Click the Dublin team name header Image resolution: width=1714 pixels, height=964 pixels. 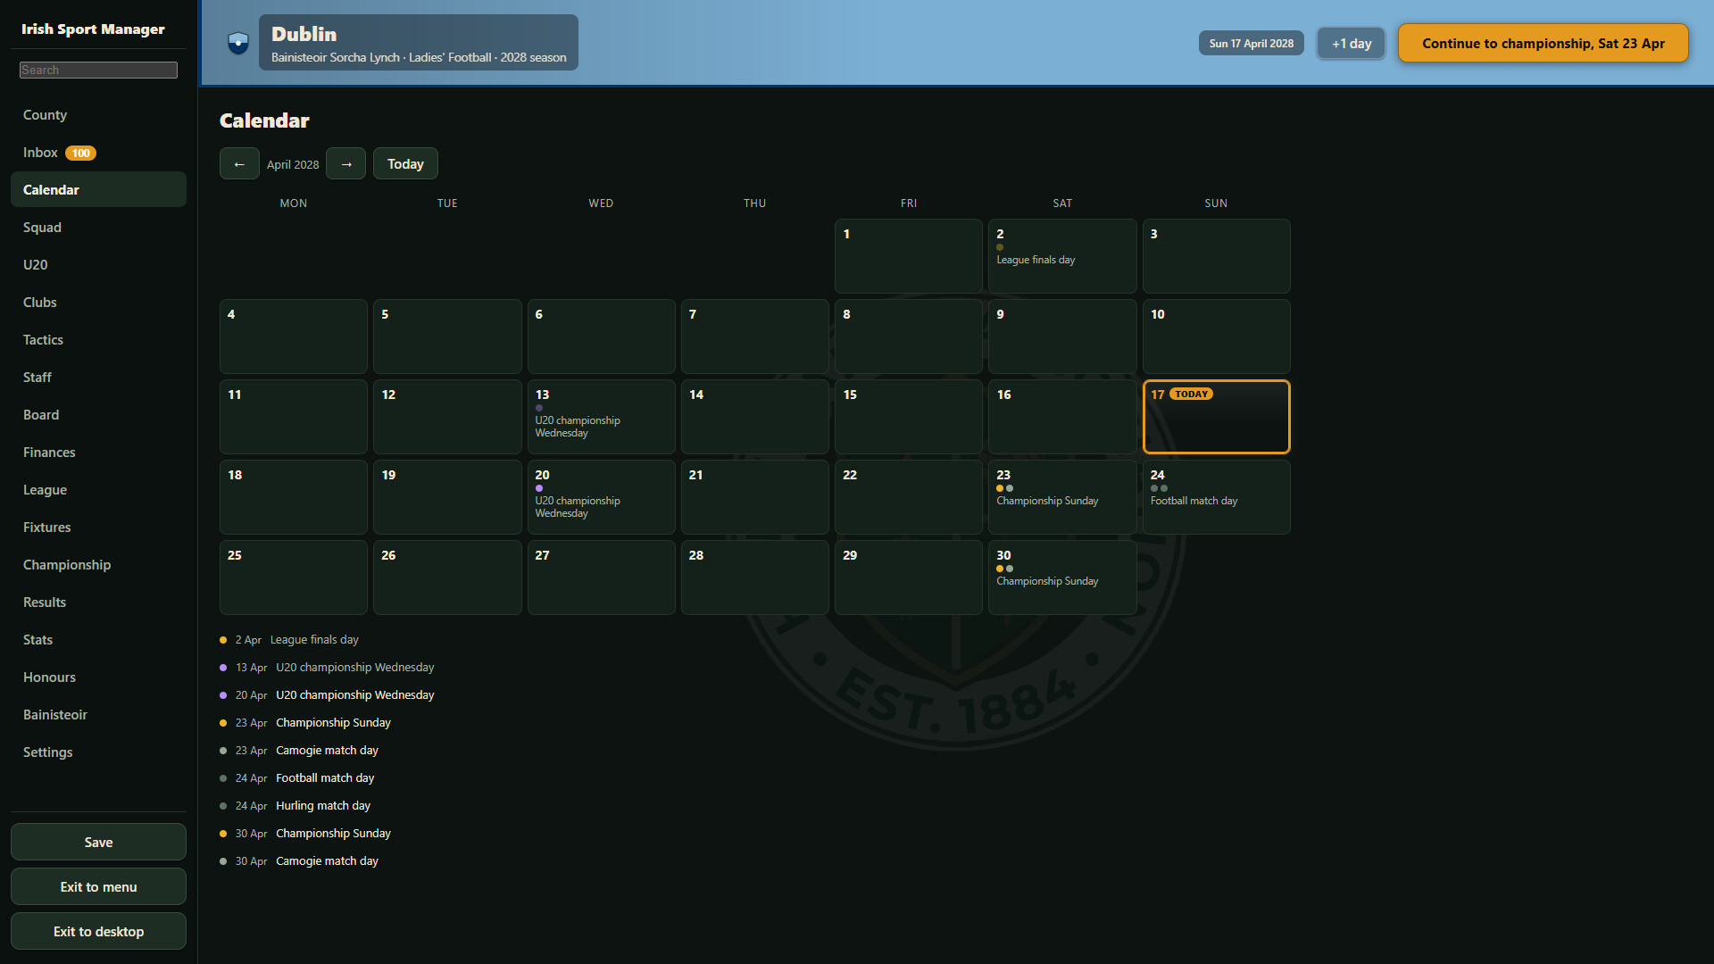pos(304,34)
